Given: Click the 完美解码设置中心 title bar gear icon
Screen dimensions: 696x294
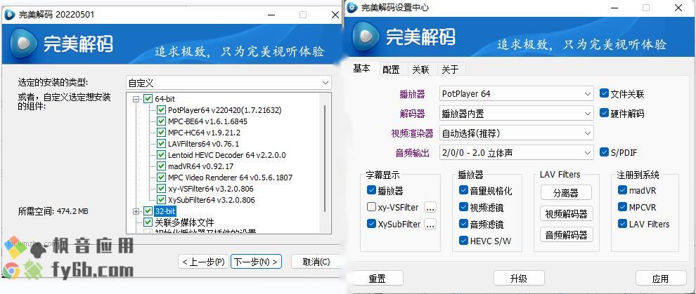Looking at the screenshot, I should tap(352, 8).
